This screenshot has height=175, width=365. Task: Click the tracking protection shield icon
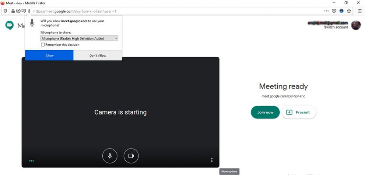5,11
